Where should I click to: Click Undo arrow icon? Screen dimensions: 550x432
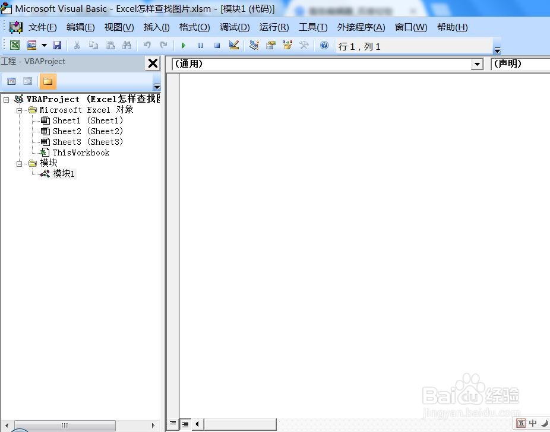pyautogui.click(x=147, y=45)
